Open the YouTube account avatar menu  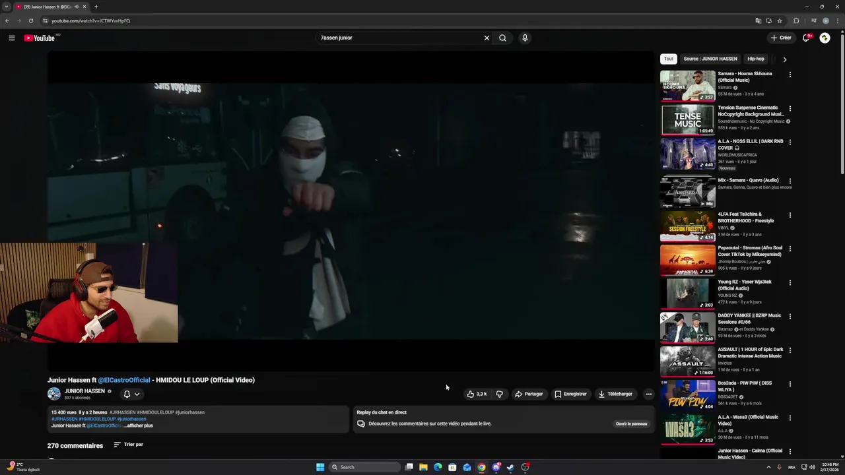[825, 38]
